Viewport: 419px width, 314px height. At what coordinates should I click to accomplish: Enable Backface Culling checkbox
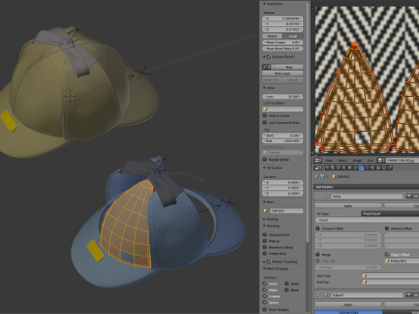[x=264, y=247]
